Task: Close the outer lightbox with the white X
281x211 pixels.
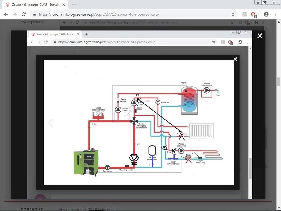Action: [260, 36]
